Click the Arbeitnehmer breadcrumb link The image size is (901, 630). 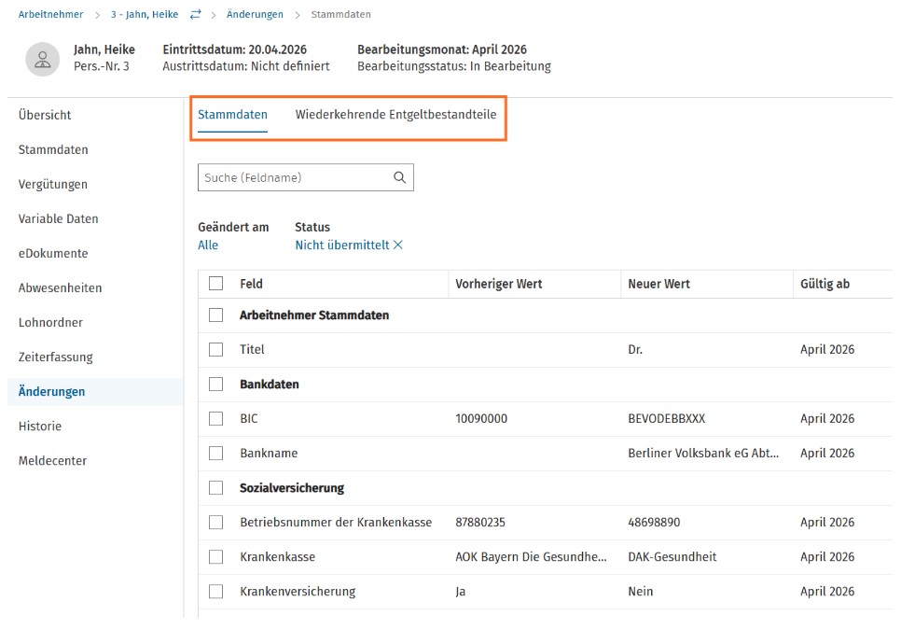pos(50,14)
